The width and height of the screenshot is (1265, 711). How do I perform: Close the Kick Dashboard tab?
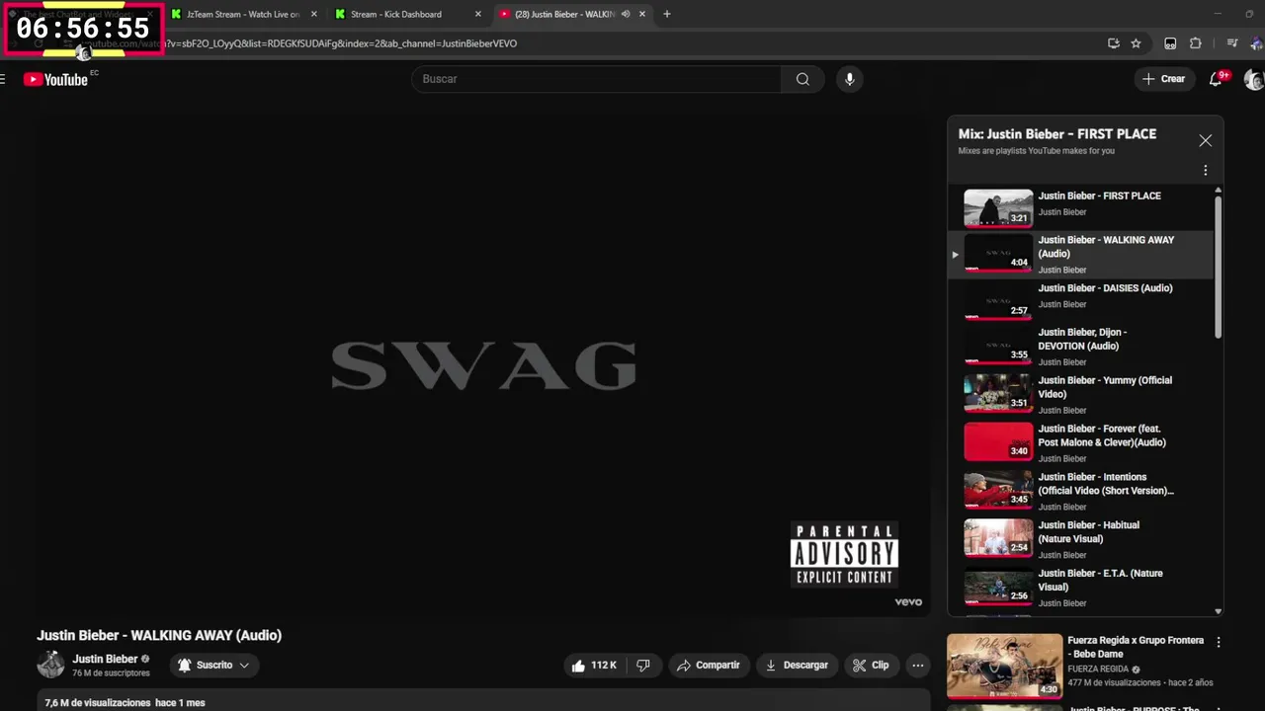click(478, 15)
